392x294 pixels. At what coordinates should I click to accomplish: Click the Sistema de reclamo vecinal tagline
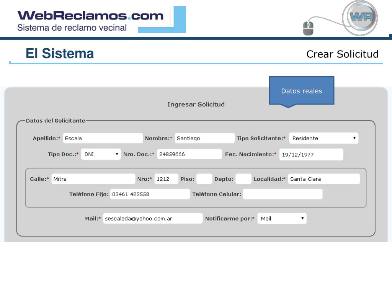[x=72, y=28]
